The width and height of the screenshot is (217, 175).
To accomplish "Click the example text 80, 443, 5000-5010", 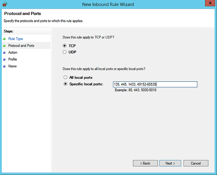I will pyautogui.click(x=142, y=90).
